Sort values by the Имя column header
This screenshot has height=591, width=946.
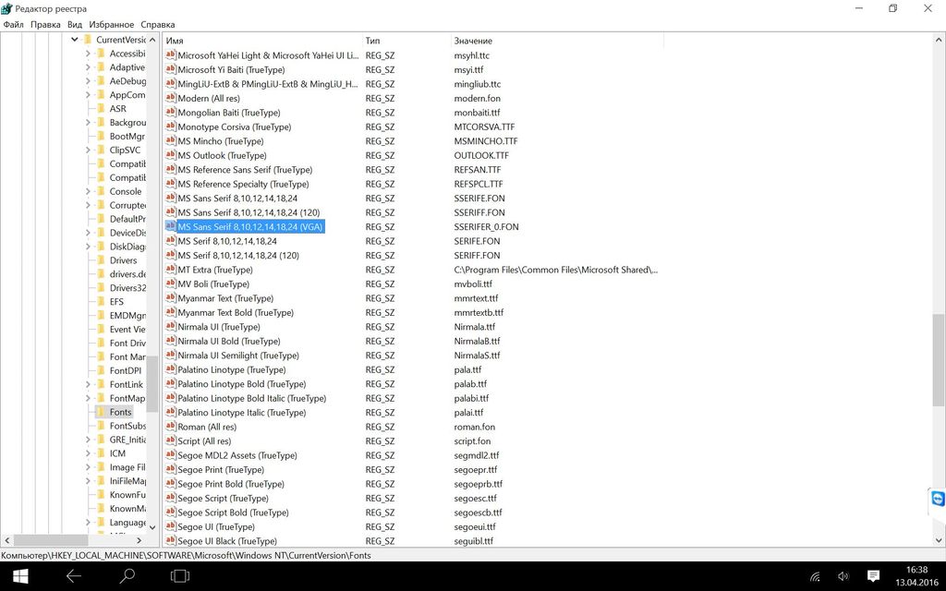click(x=259, y=41)
